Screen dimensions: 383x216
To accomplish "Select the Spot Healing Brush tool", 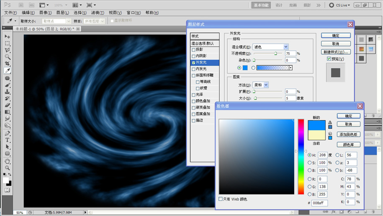I will (8, 78).
